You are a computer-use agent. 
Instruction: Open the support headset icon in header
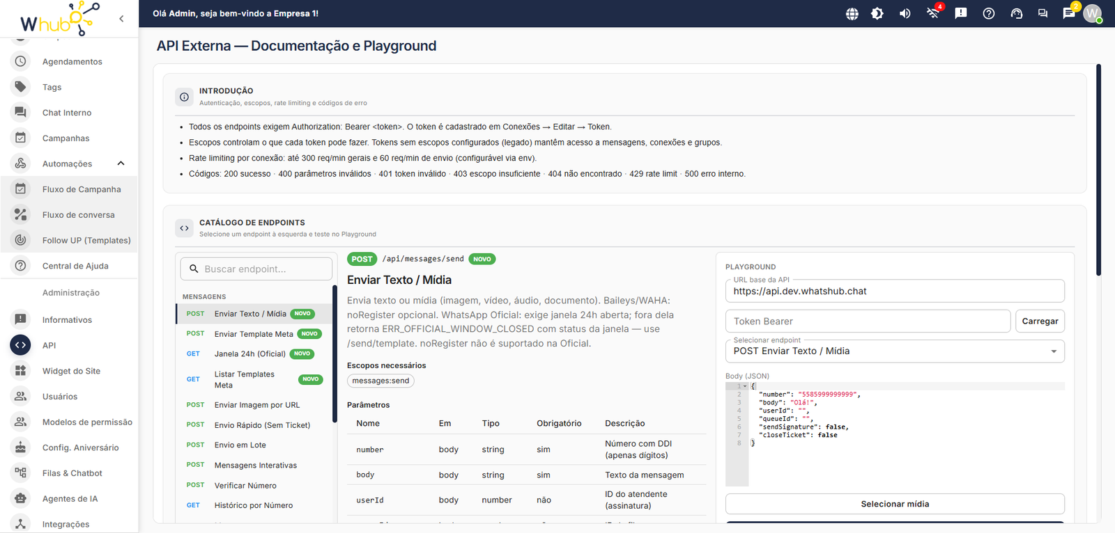1017,13
